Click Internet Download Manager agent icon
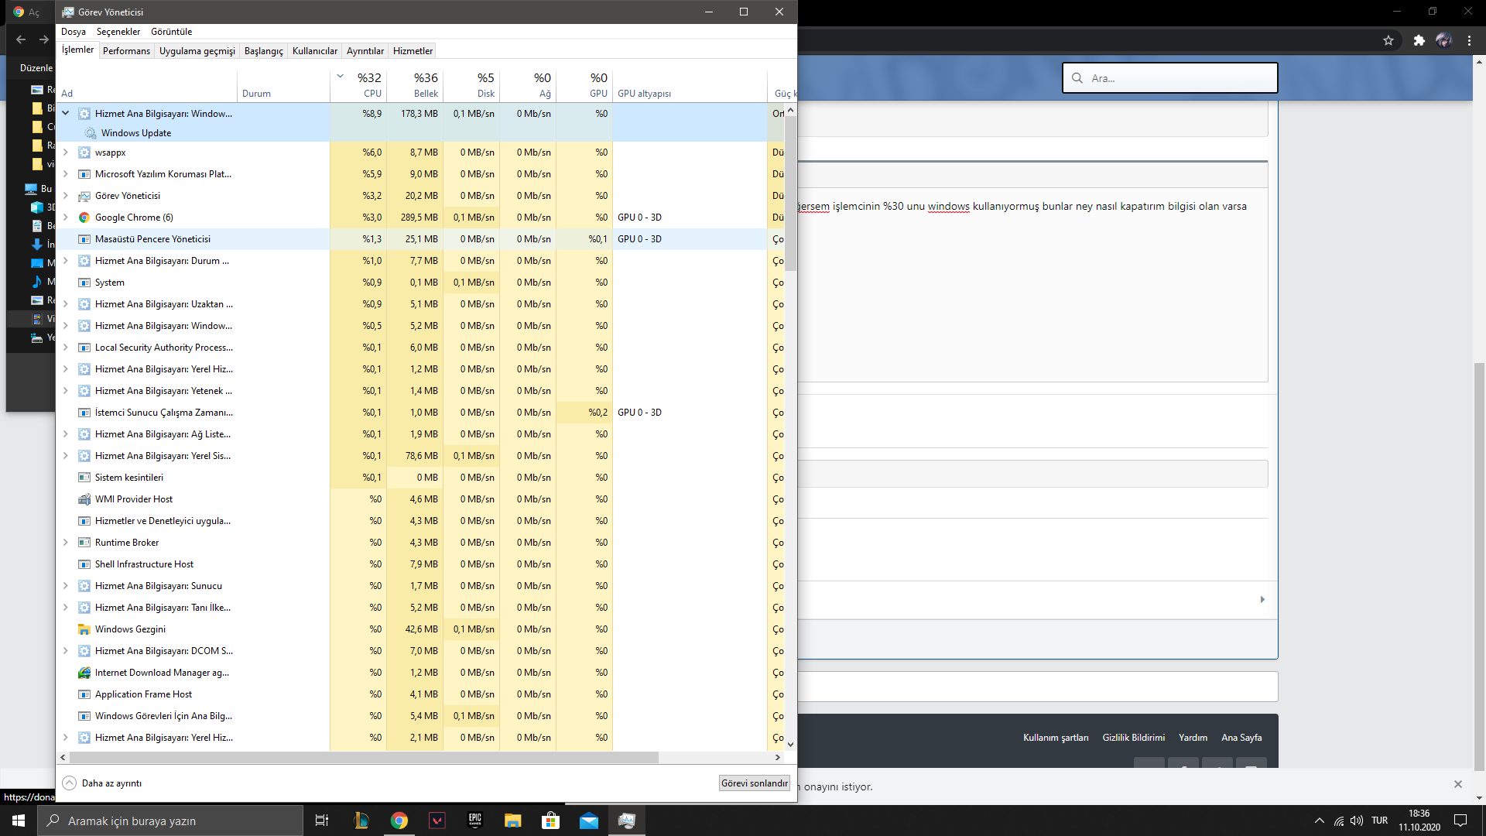This screenshot has width=1486, height=836. click(x=84, y=673)
